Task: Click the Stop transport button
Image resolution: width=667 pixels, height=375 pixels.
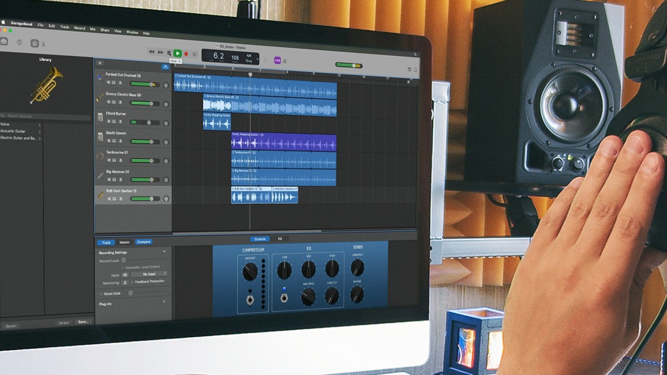Action: click(x=169, y=53)
